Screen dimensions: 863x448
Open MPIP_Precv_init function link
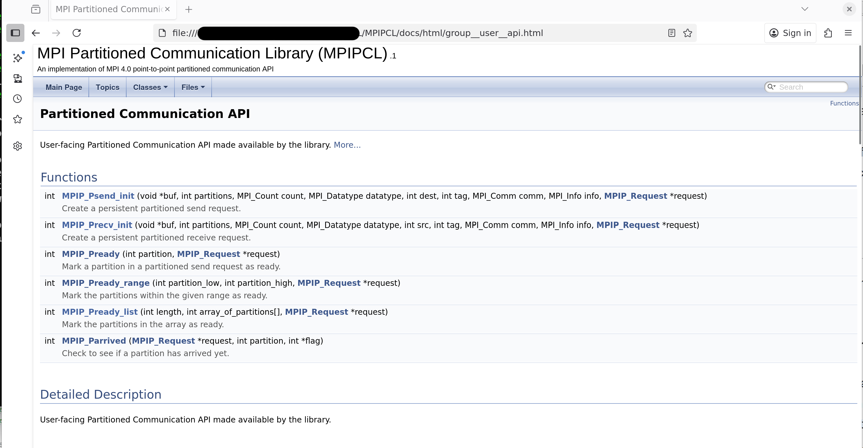97,225
